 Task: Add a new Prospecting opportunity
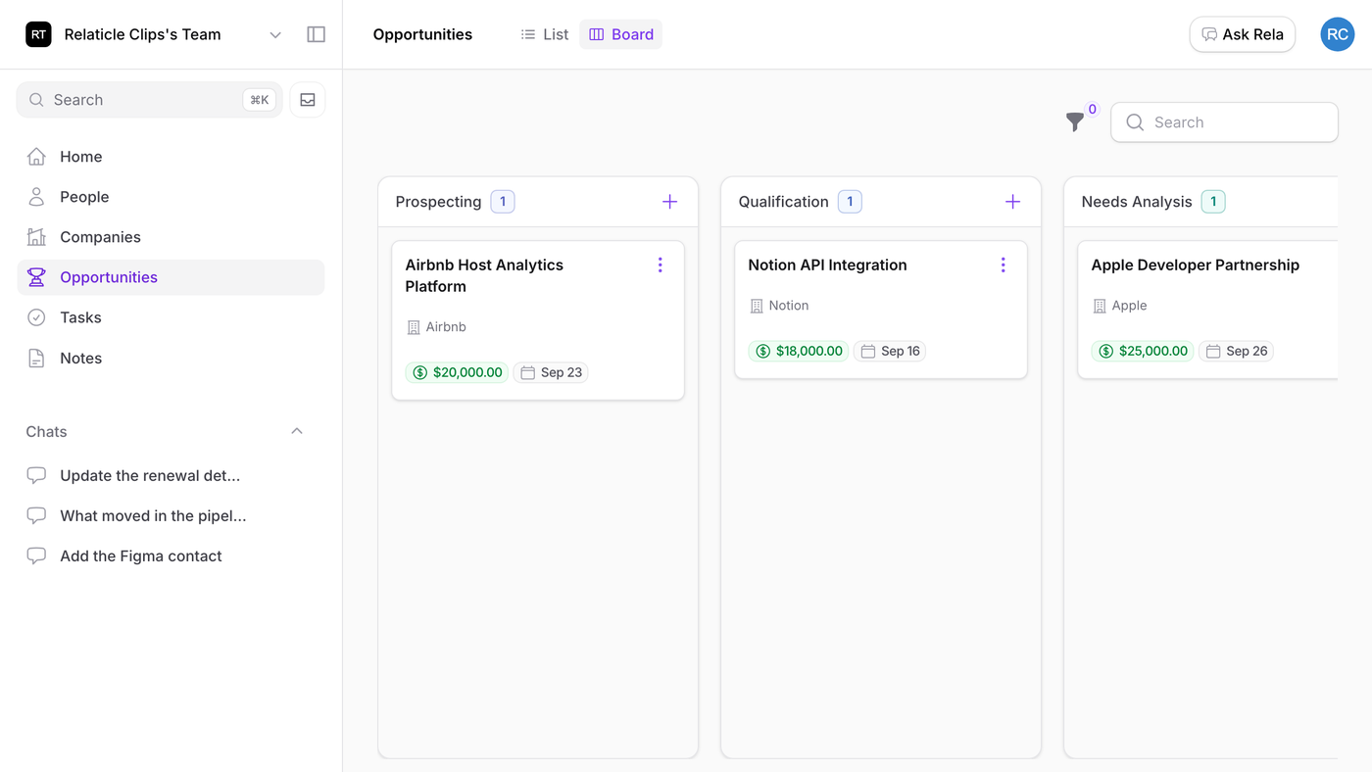click(670, 202)
